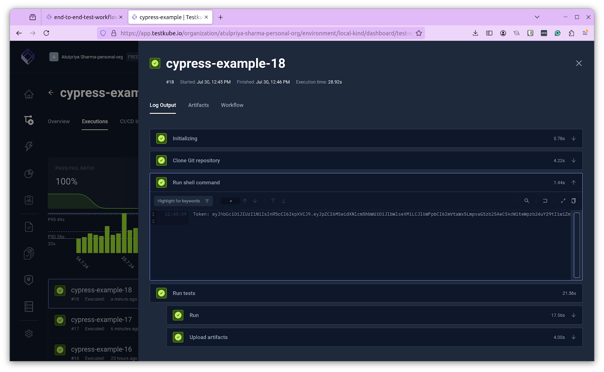The width and height of the screenshot is (604, 372).
Task: Expand the Clone Git repository step
Action: [573, 160]
